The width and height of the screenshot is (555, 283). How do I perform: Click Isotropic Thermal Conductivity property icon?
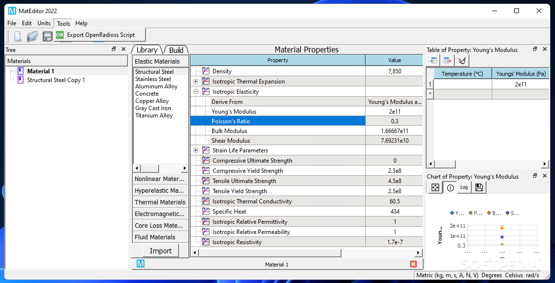point(206,201)
